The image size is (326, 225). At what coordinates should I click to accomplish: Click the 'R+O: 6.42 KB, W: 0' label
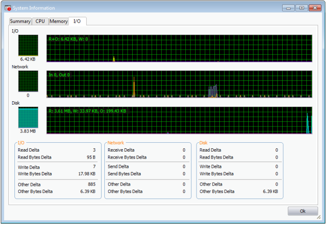(x=68, y=39)
